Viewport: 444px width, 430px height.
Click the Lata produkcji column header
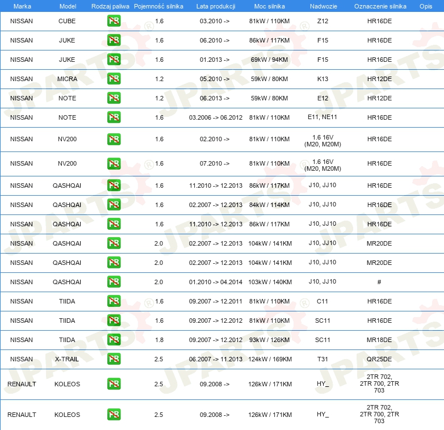tap(216, 6)
